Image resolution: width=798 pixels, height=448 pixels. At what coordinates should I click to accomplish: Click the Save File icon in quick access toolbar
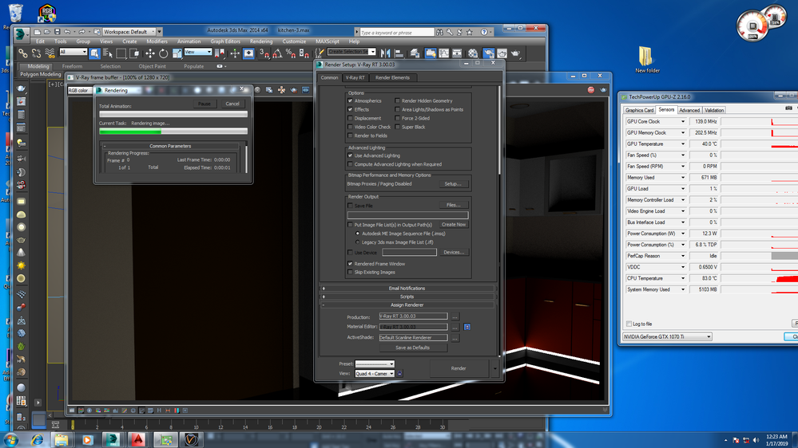pos(57,32)
